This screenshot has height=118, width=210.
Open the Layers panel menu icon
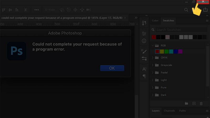(207, 111)
